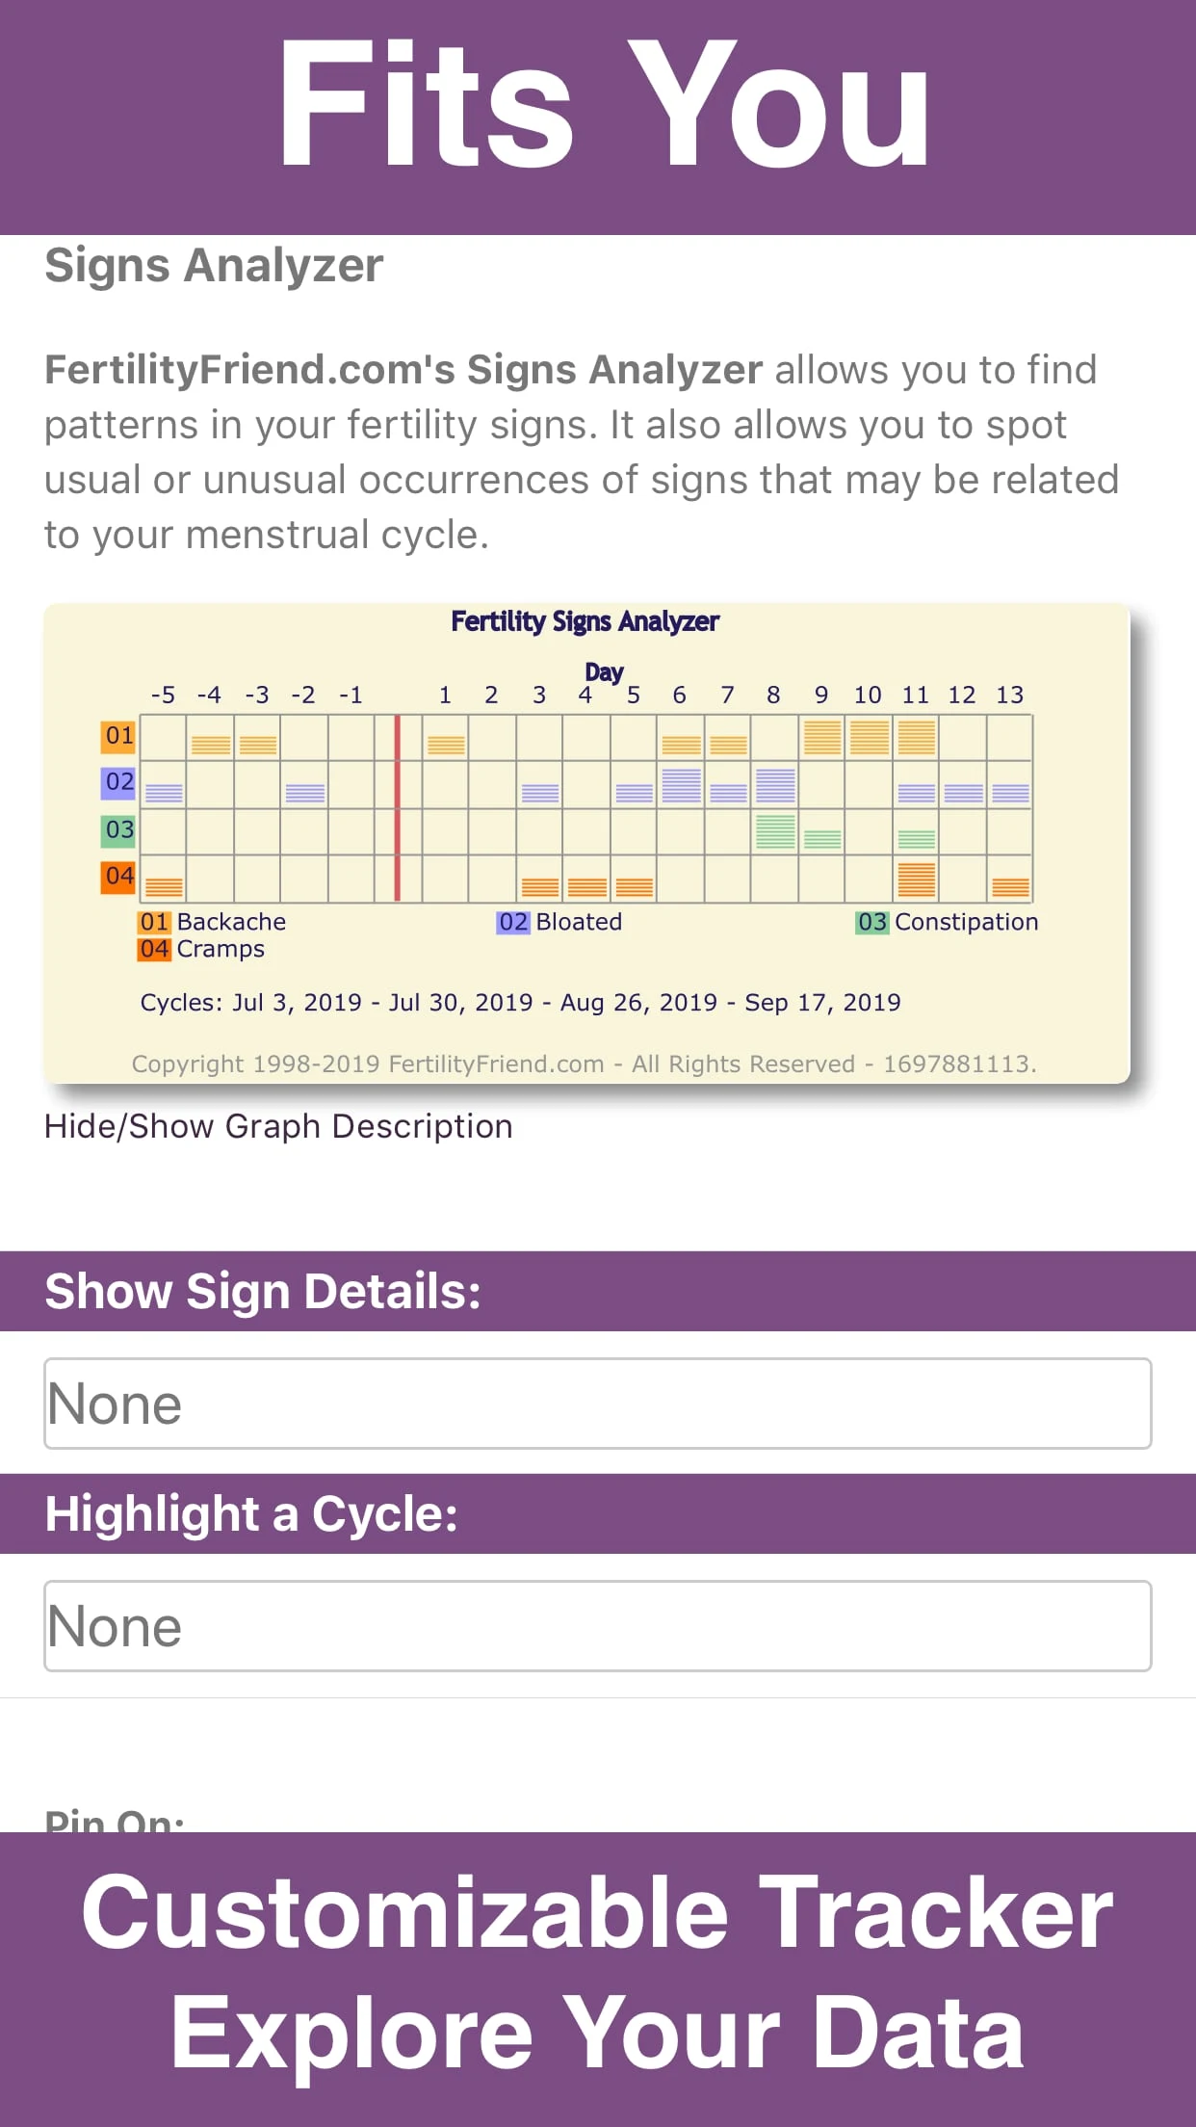Click the Show Sign Details section header

(x=262, y=1292)
